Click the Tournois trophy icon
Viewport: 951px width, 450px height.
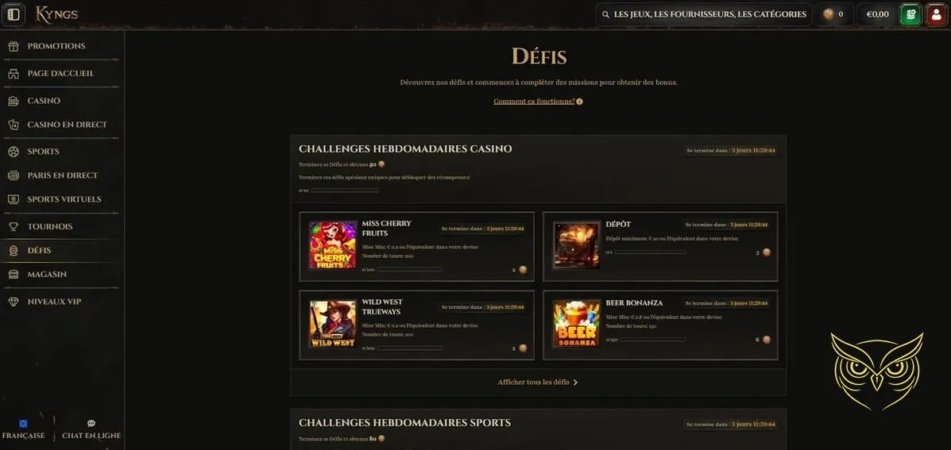14,226
